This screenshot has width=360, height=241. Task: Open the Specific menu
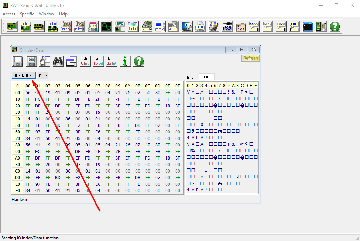tap(27, 14)
